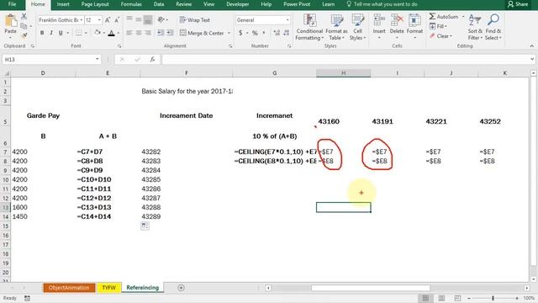The image size is (538, 303).
Task: Adjust the zoom slider handle
Action: point(493,298)
